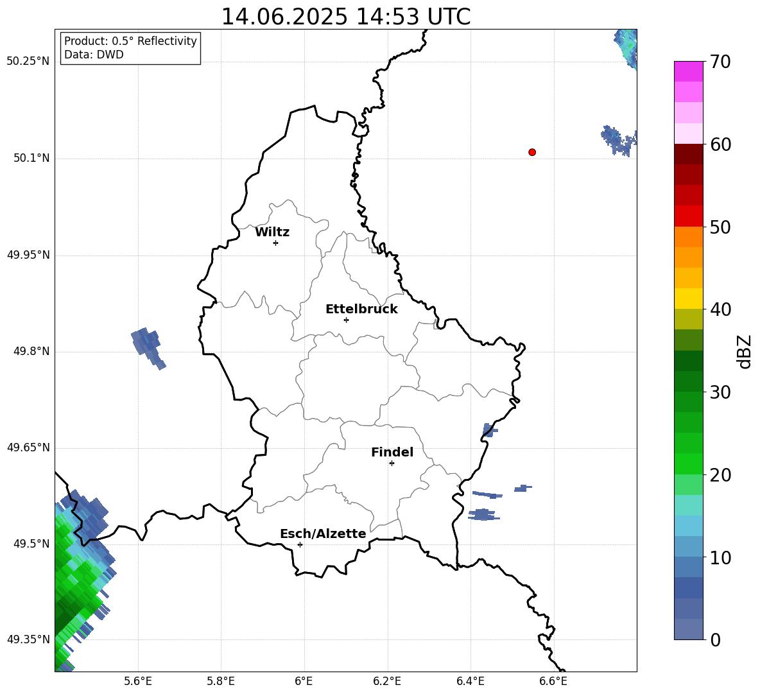Click the Findel station label

[392, 452]
